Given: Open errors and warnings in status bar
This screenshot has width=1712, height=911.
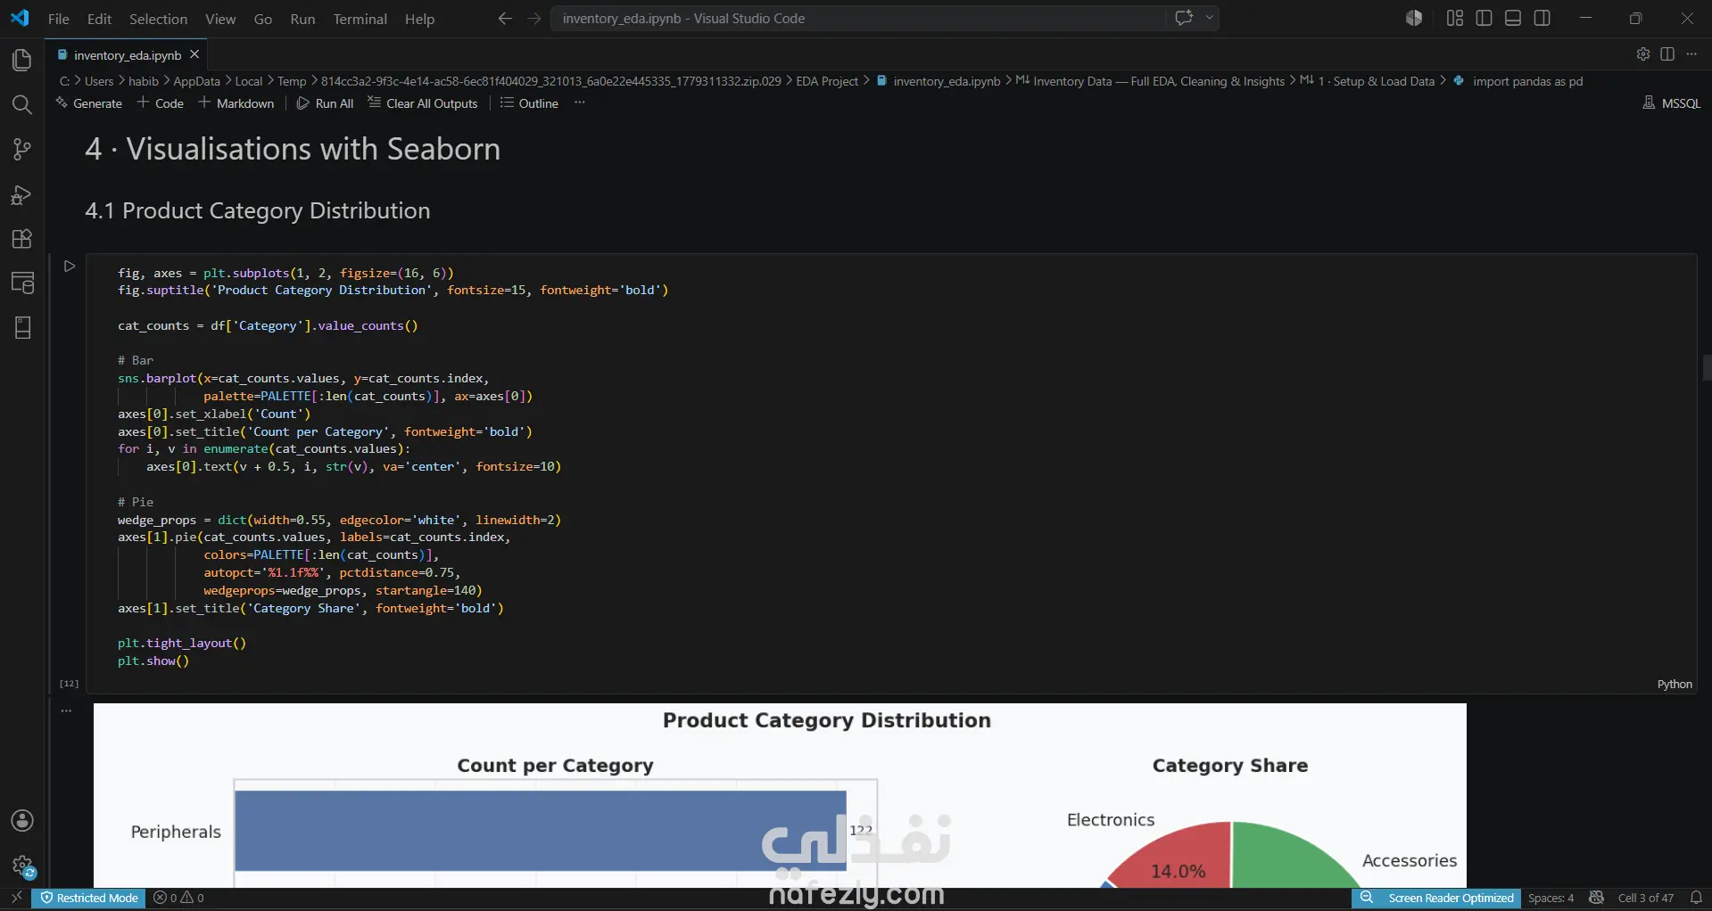Looking at the screenshot, I should tap(178, 898).
